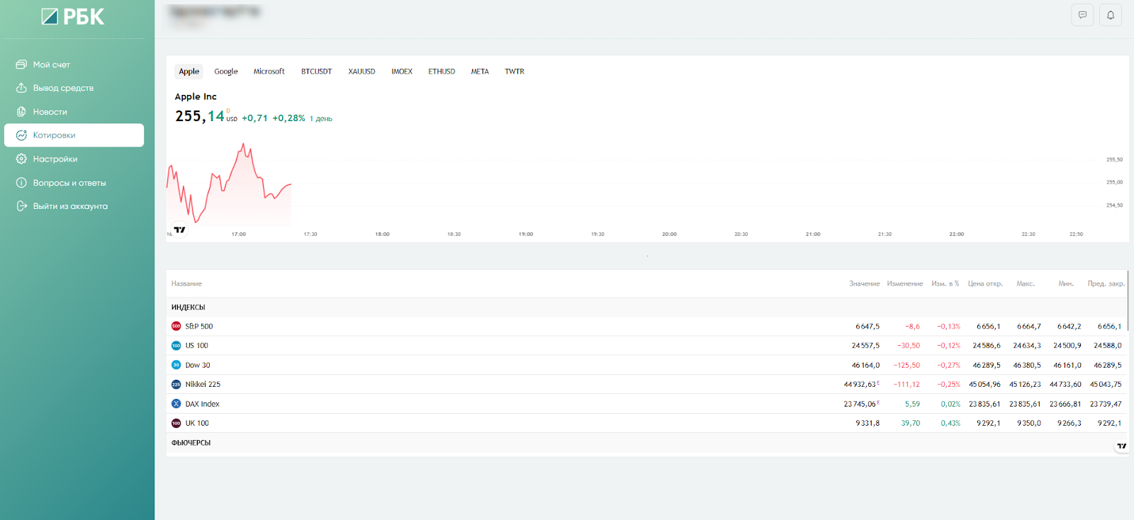Open the Новости section
The image size is (1134, 520).
coord(74,112)
